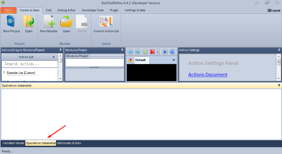
Task: Click the browser forward arrow icon
Action: pos(138,52)
